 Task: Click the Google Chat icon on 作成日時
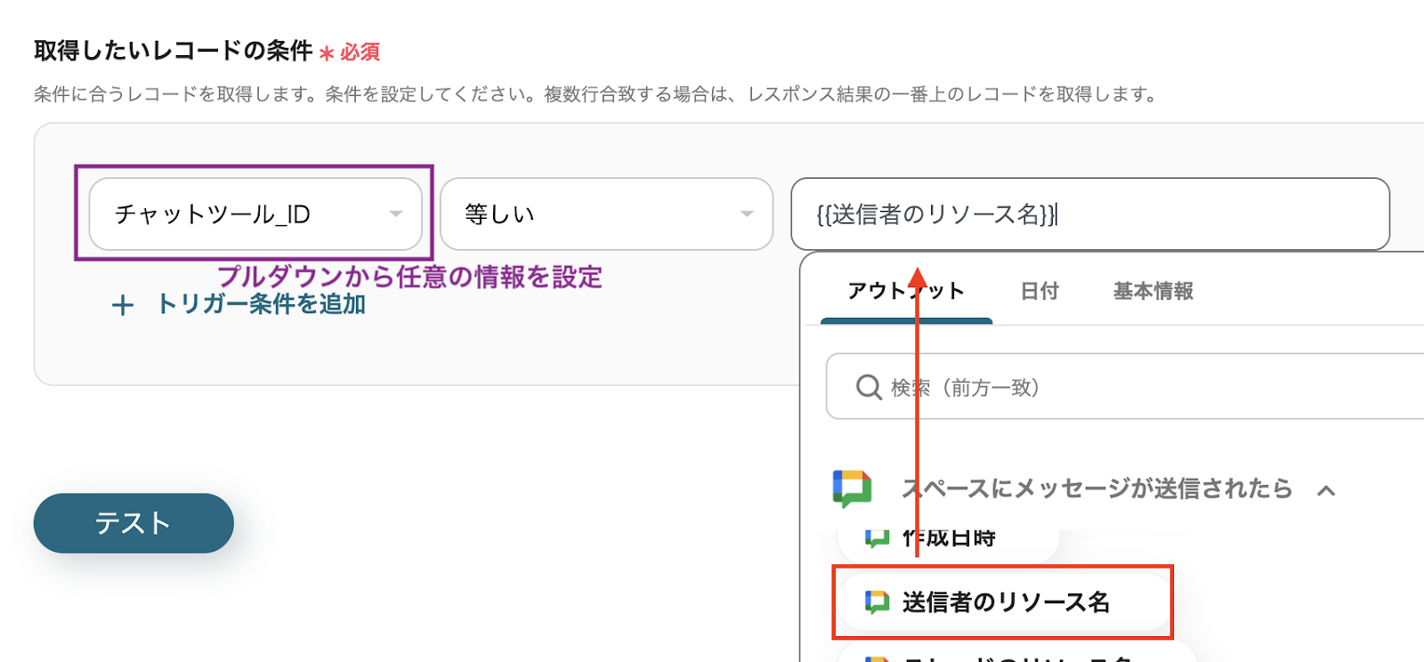tap(877, 537)
